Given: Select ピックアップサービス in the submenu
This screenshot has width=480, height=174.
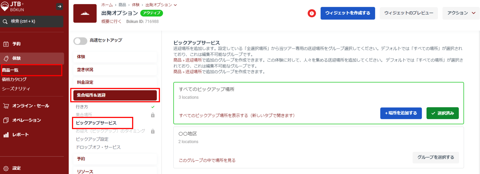Looking at the screenshot, I should click(x=96, y=123).
